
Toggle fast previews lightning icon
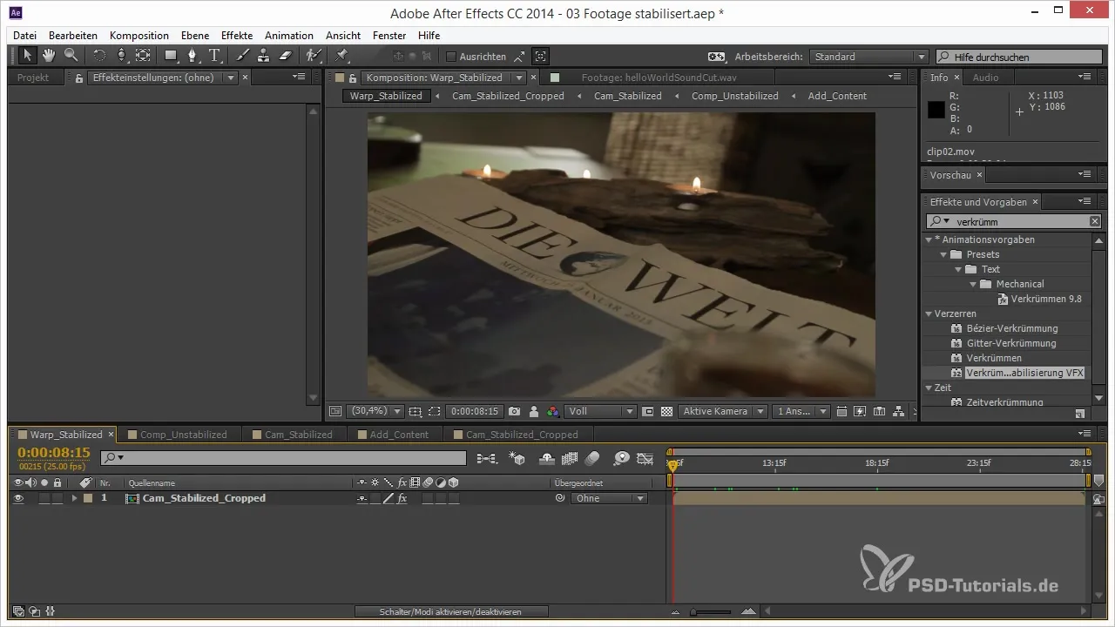click(860, 411)
